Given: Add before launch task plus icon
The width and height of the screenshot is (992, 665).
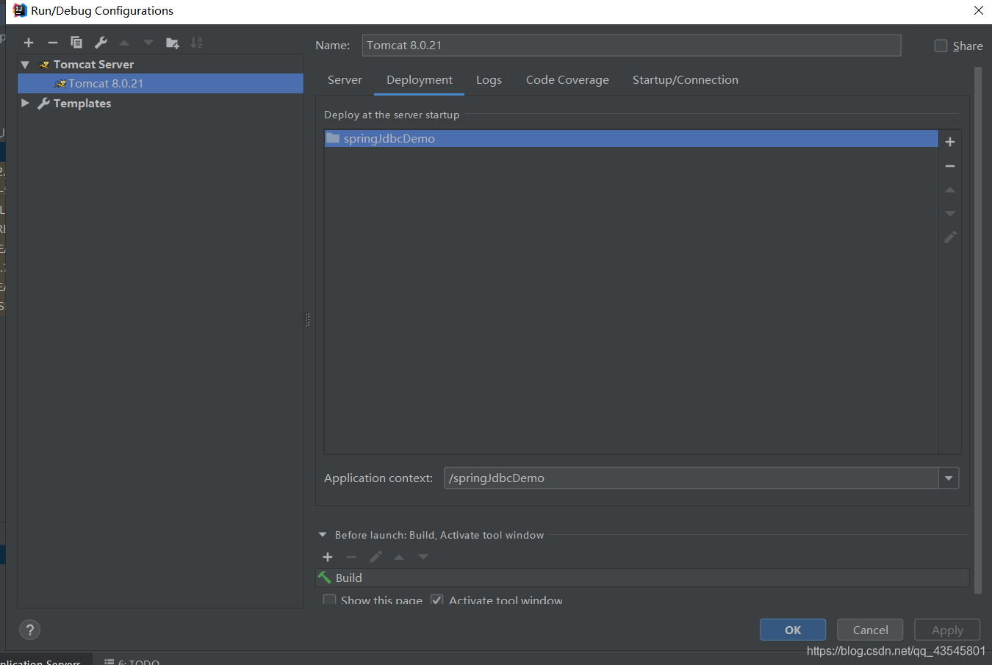Looking at the screenshot, I should tap(328, 557).
